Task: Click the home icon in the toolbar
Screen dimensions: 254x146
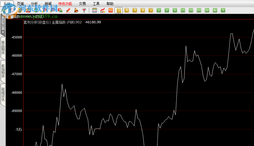Action: coord(12,10)
